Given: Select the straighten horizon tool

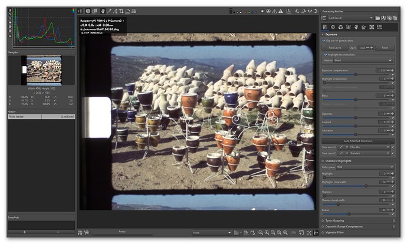Looking at the screenshot, I should (x=127, y=11).
